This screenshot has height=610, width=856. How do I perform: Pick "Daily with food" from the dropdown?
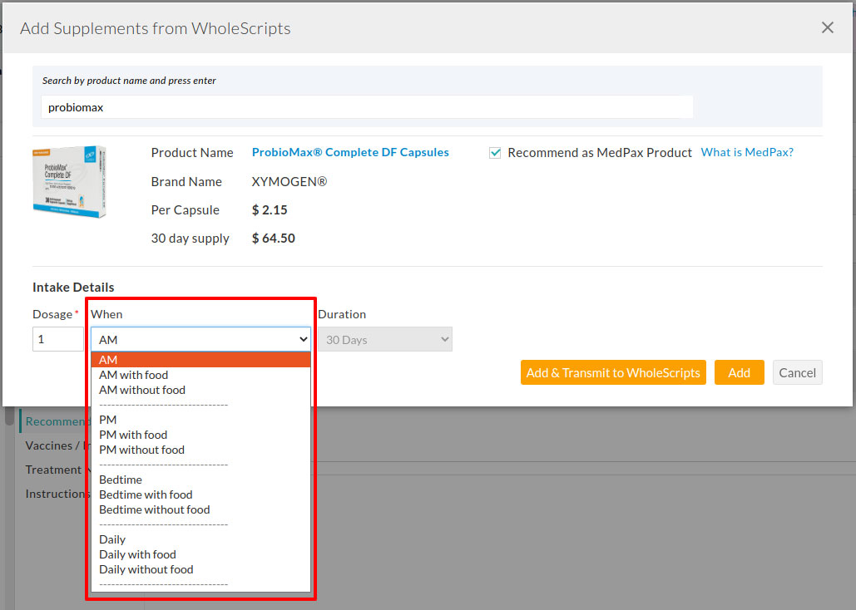pos(137,554)
